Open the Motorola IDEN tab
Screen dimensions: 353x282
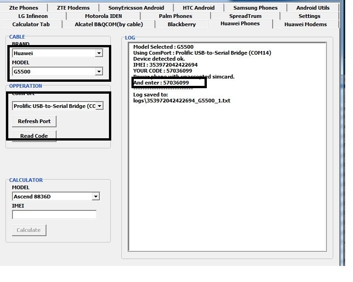pyautogui.click(x=103, y=16)
